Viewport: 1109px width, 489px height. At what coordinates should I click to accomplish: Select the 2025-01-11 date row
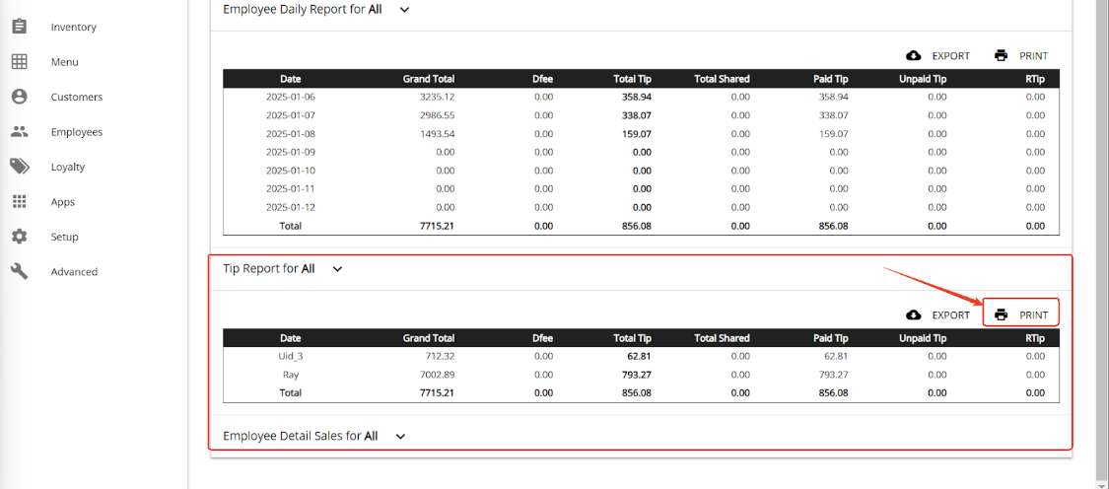tap(641, 189)
